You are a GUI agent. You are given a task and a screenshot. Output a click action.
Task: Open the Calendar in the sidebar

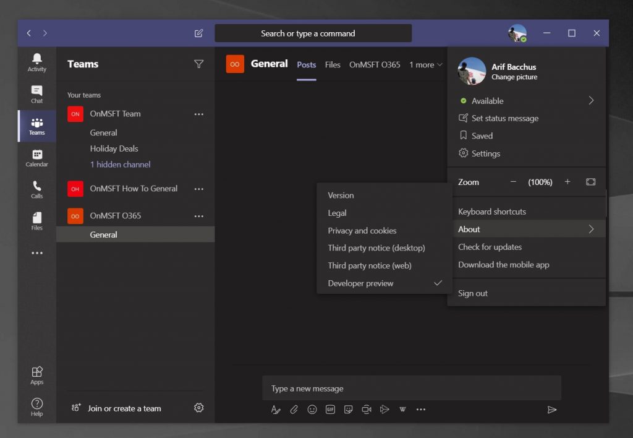36,158
